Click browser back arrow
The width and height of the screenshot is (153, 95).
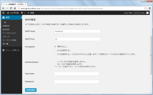point(3,8)
